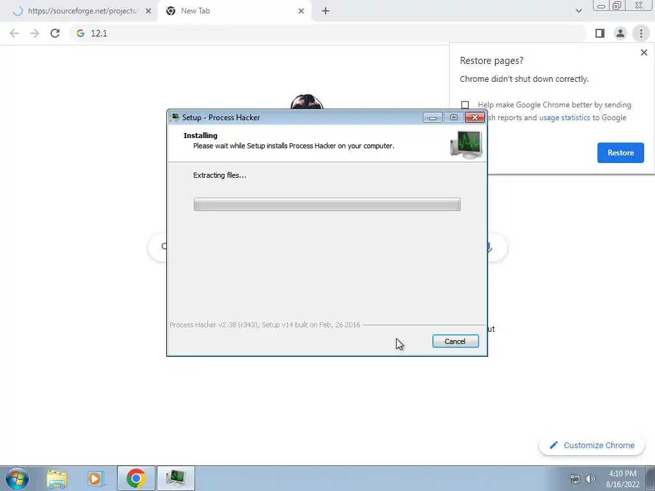The width and height of the screenshot is (655, 491).
Task: Click the Chrome window restore button
Action: point(617,6)
